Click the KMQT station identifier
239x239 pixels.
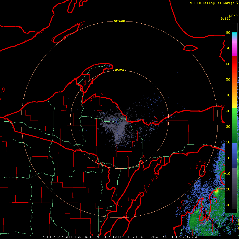[x=155, y=237]
